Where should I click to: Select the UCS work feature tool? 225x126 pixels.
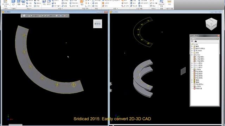pyautogui.click(x=88, y=6)
